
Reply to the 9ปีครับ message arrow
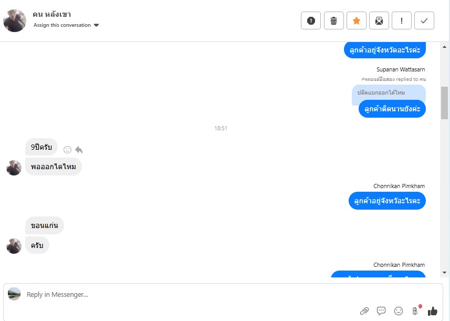[x=79, y=150]
